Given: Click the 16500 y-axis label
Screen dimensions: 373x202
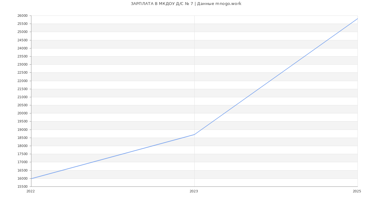Looking at the screenshot, I should (23, 170).
